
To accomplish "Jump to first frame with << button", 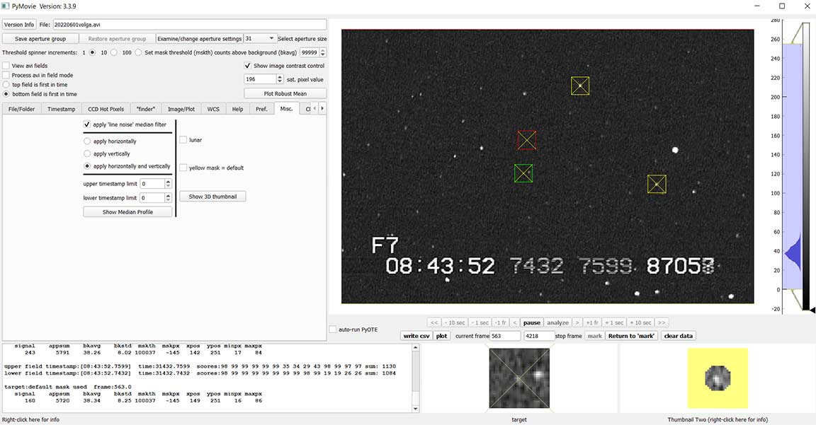I will point(434,322).
